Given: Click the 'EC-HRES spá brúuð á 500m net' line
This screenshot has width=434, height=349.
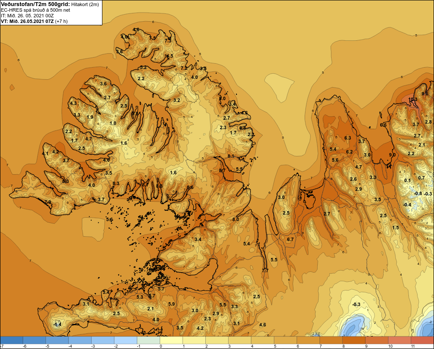Looking at the screenshot, I should click(x=36, y=10).
